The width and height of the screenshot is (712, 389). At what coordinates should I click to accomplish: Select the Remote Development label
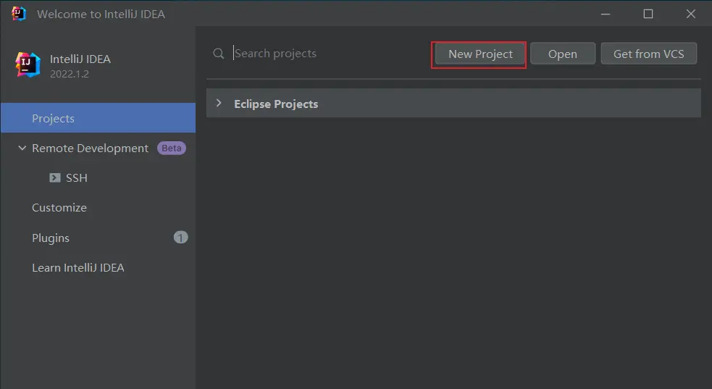[x=90, y=148]
